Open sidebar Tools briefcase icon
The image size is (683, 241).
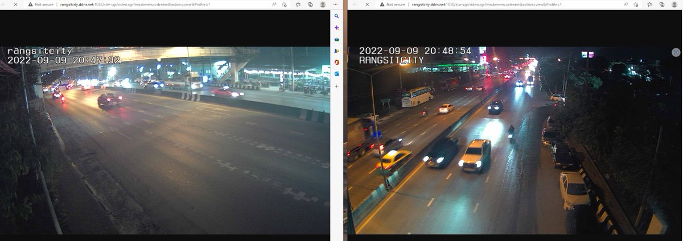(337, 39)
